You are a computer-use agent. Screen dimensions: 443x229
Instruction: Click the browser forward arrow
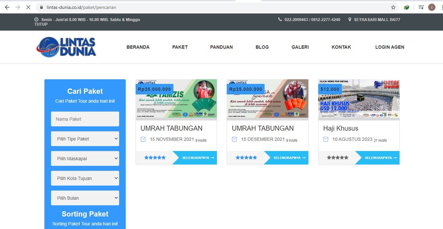tap(18, 7)
